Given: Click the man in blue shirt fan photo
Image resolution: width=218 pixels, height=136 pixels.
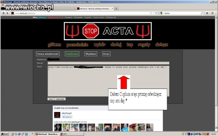Looking at the screenshot, I should (x=125, y=127).
